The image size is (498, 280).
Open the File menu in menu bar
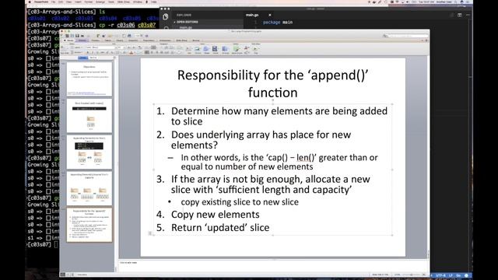54,2
